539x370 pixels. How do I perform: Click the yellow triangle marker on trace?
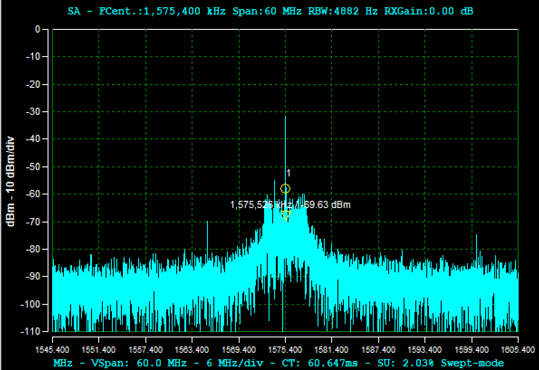pyautogui.click(x=286, y=216)
